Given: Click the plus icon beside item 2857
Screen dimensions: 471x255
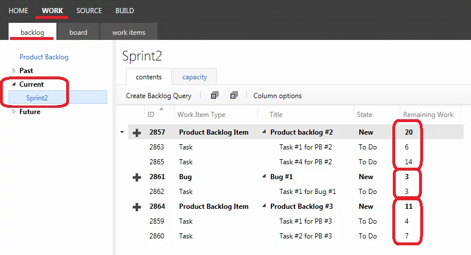Looking at the screenshot, I should pos(137,133).
